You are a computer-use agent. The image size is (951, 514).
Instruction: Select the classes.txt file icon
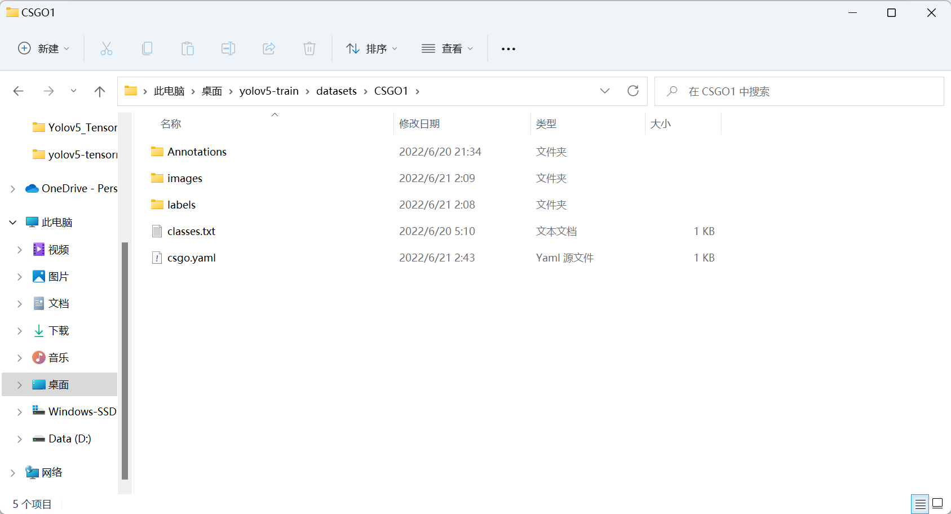point(157,231)
